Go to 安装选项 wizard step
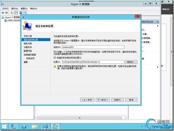Image resolution: width=174 pixels, height=131 pixels. 30,58
